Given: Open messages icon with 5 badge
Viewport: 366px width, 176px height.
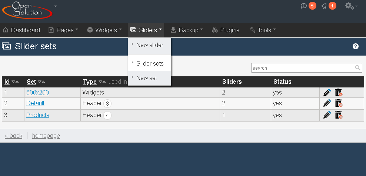Looking at the screenshot, I should click(308, 6).
